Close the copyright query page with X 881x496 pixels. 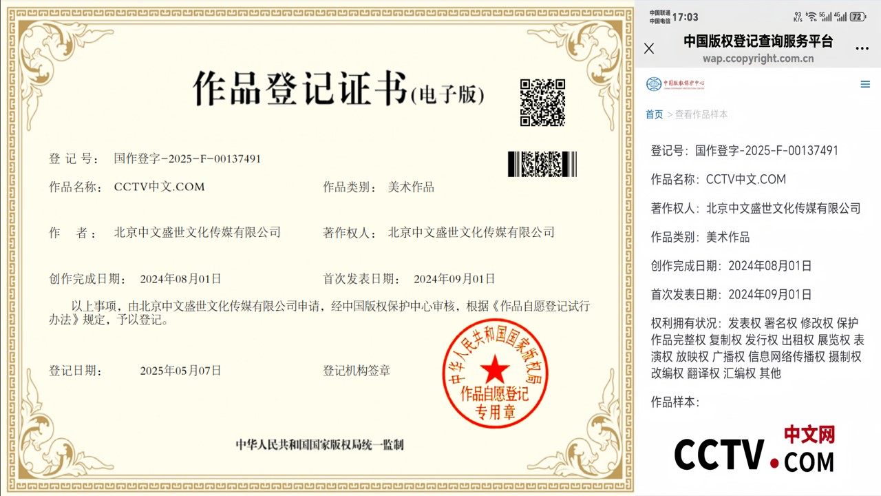648,48
